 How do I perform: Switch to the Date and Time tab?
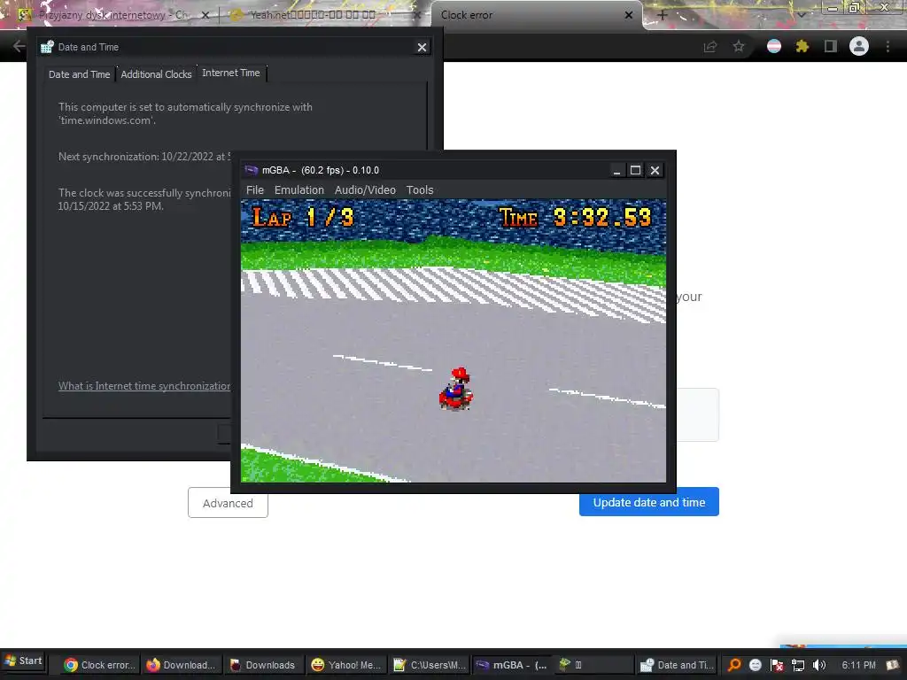pyautogui.click(x=79, y=74)
